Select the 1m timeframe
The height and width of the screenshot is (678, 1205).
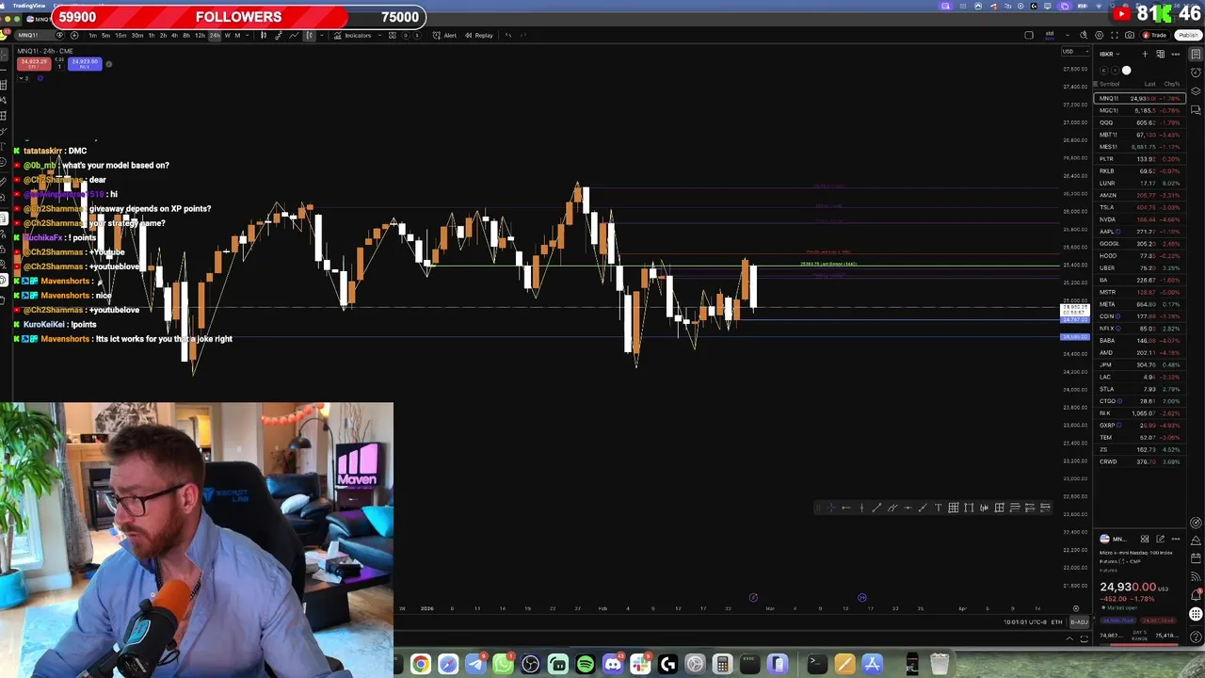[x=92, y=36]
